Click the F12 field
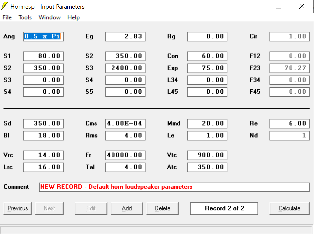 [290, 56]
